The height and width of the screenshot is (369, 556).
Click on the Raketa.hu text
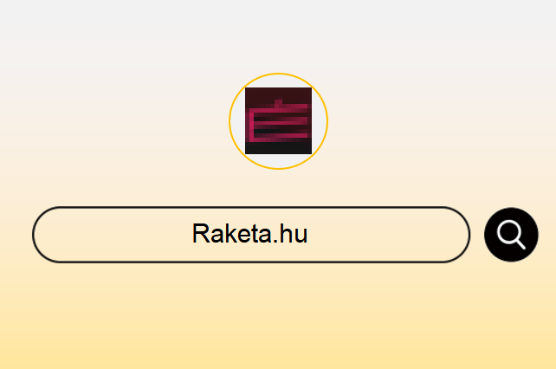pyautogui.click(x=249, y=234)
